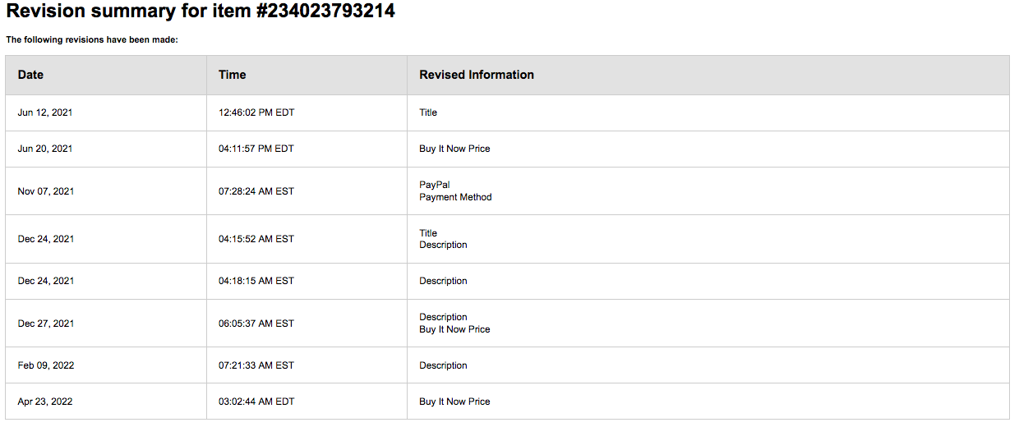Select the Apr 23, 2022 date cell

(106, 402)
